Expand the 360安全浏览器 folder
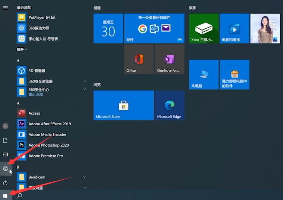283x200 pixels. (85, 81)
